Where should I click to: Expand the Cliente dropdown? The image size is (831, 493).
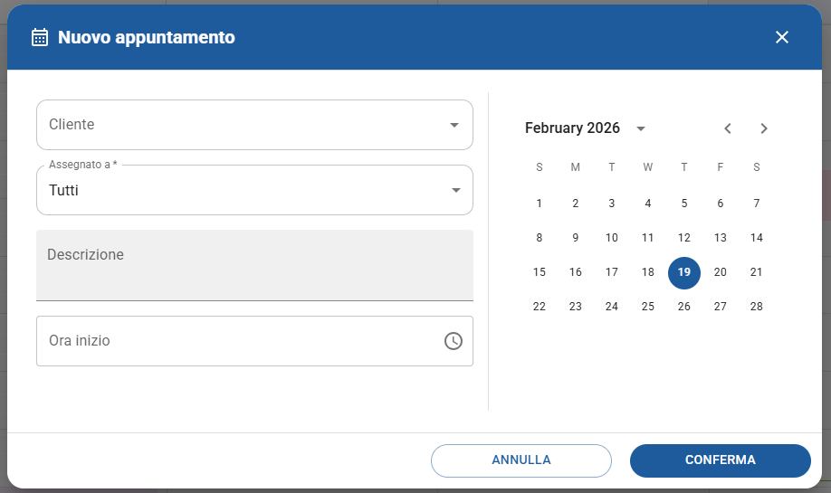click(454, 125)
